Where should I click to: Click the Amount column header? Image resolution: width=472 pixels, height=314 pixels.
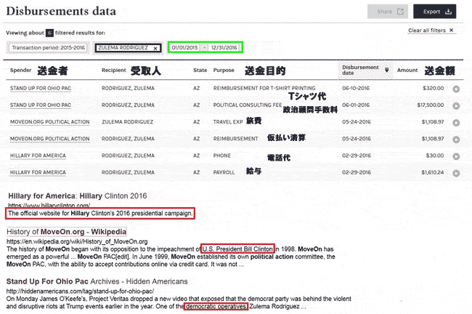407,71
